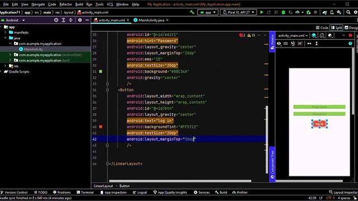
Task: Click the Button breadcrumb below editor
Action: [x=124, y=186]
